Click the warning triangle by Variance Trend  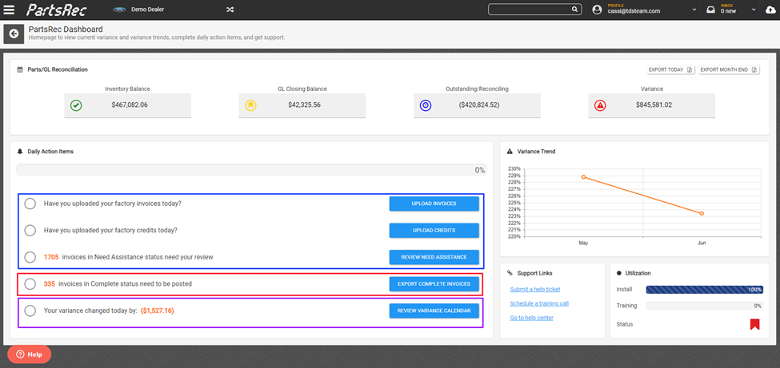[510, 152]
